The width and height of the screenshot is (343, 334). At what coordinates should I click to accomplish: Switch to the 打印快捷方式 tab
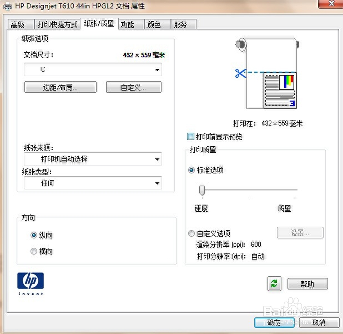pyautogui.click(x=57, y=24)
